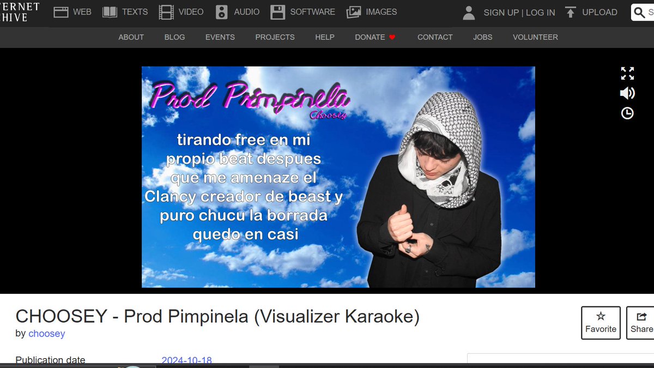Open the Software floppy disk icon
Image resolution: width=654 pixels, height=368 pixels.
pyautogui.click(x=278, y=12)
